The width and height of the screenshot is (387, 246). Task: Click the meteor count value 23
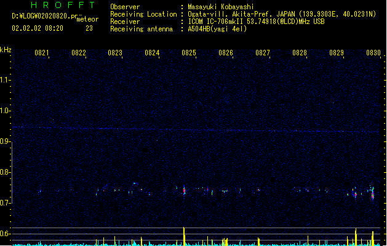(89, 28)
